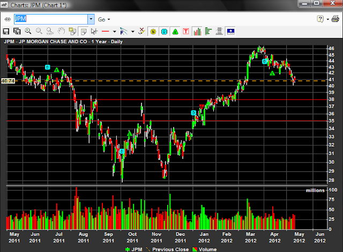Viewport: 343px width, 252px height.
Task: Click the May 2012 date axis label
Action: coord(299,238)
